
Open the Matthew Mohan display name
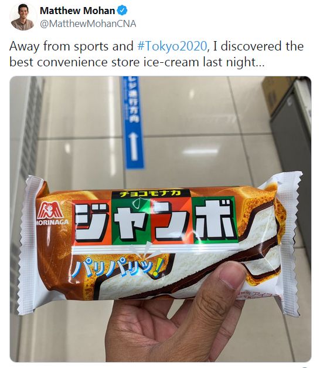click(77, 11)
